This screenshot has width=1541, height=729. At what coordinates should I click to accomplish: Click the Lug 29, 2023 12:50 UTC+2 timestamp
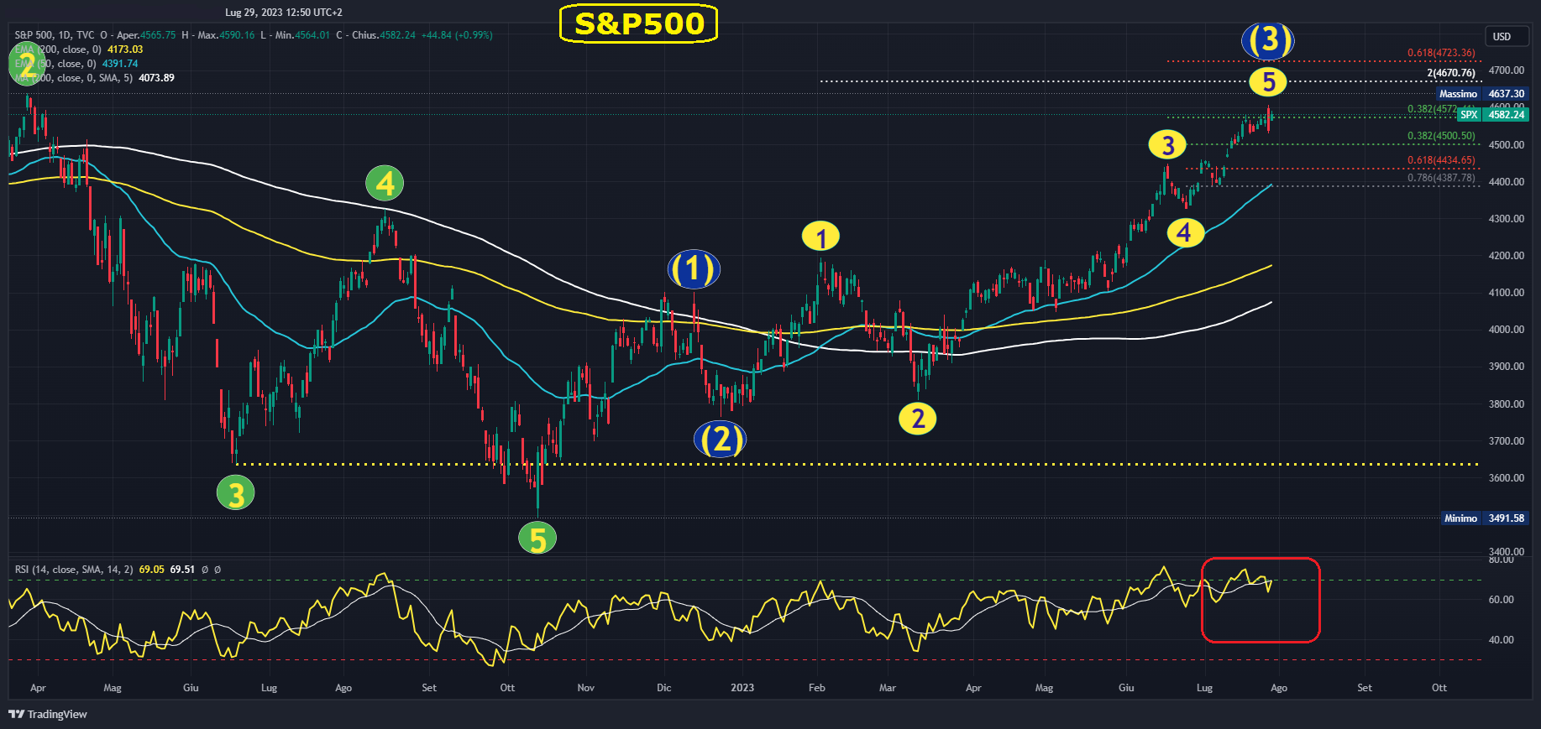(284, 13)
